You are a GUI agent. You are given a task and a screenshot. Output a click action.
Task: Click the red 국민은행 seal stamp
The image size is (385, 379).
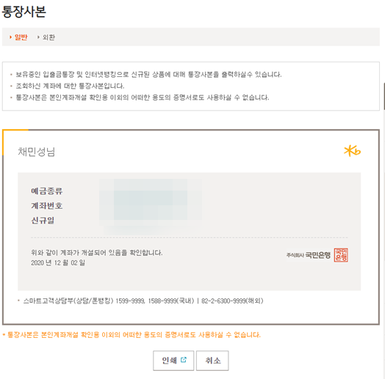(341, 255)
